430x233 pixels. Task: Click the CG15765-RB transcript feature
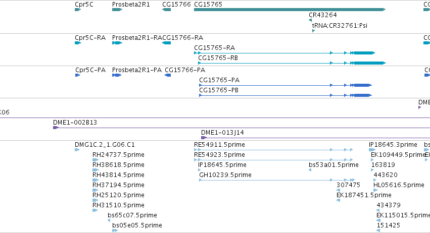[x=292, y=63]
